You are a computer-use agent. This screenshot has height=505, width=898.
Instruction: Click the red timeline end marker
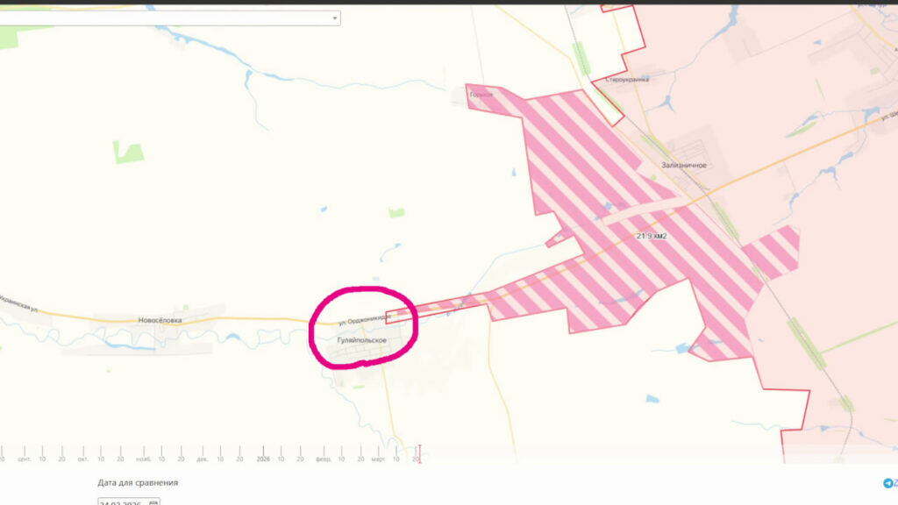pyautogui.click(x=419, y=453)
